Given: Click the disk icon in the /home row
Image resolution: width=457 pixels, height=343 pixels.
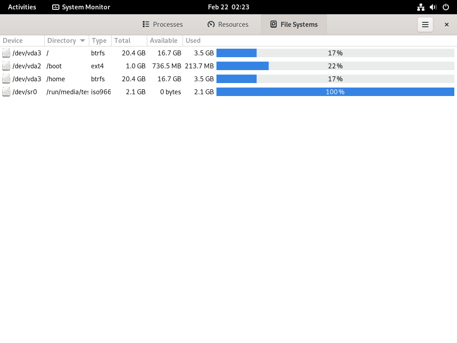Looking at the screenshot, I should pyautogui.click(x=6, y=79).
